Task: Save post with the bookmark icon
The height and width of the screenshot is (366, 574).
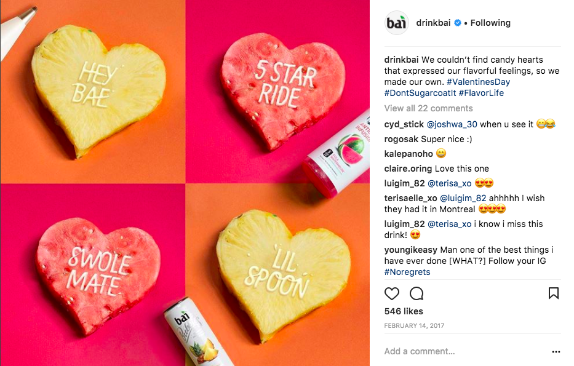Action: pyautogui.click(x=554, y=293)
